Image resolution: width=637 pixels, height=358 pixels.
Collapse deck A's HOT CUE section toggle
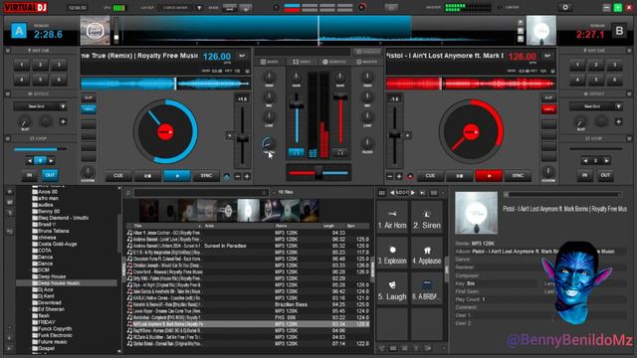[8, 51]
